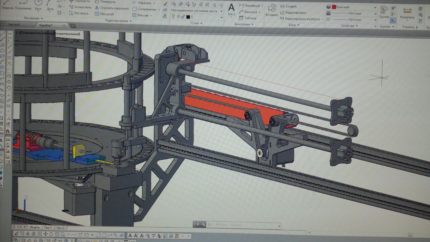Click the red color swatch in Свойства
Screen dimensions: 430x242
334,7
